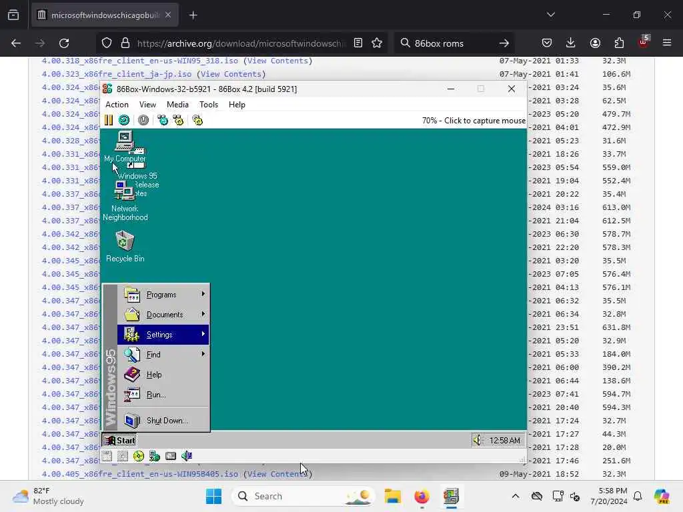Open Firefox hamburger application menu
Viewport: 683px width, 512px height.
[x=667, y=43]
